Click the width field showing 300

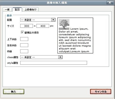click(27, 26)
